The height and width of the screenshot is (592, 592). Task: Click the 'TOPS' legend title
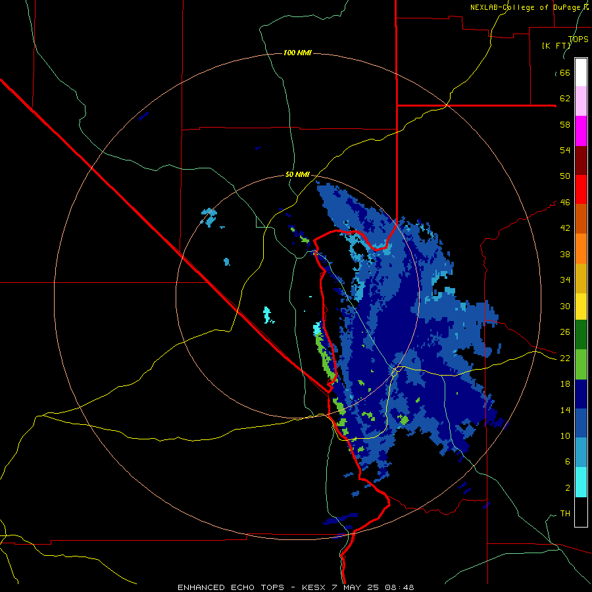point(578,39)
